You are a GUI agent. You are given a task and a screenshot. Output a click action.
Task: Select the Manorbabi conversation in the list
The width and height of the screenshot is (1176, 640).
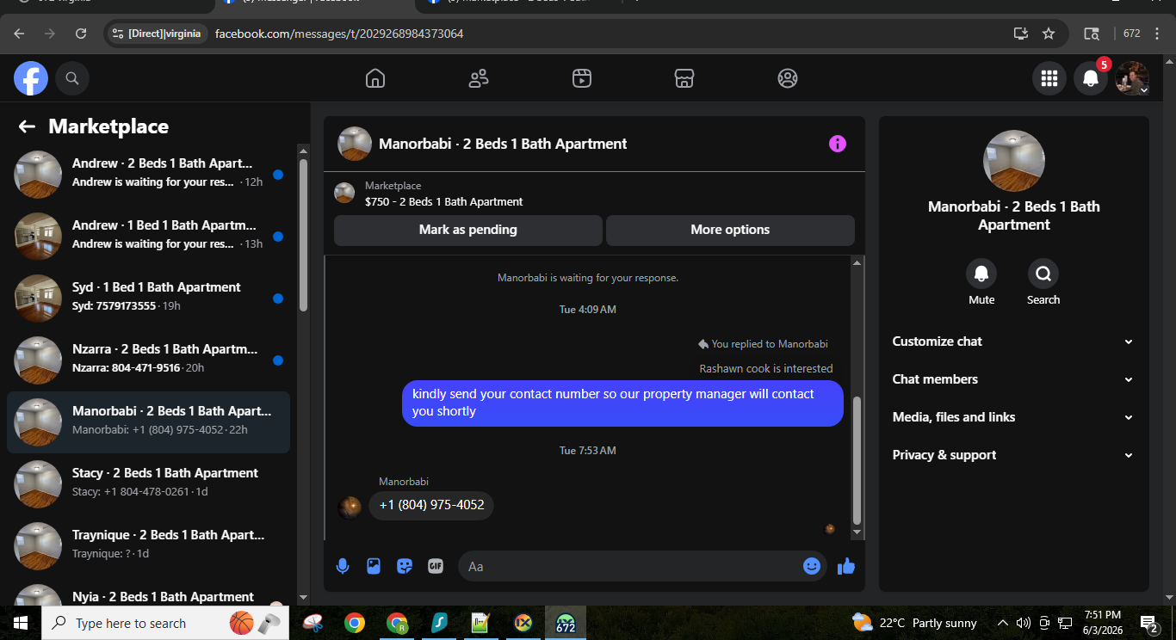(x=148, y=422)
